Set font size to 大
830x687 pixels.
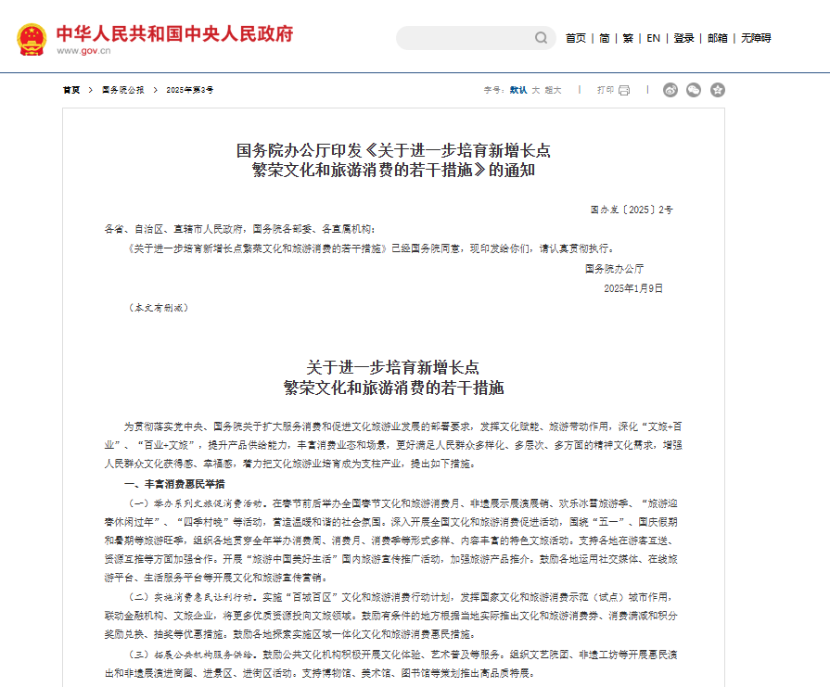(x=535, y=90)
